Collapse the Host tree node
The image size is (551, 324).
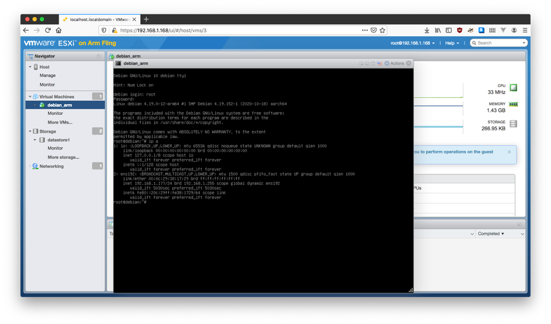pyautogui.click(x=30, y=67)
